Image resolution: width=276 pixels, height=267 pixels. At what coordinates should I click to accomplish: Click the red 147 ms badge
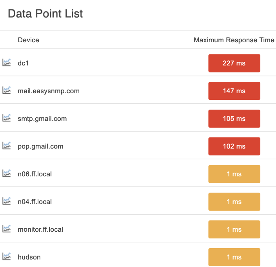point(234,91)
